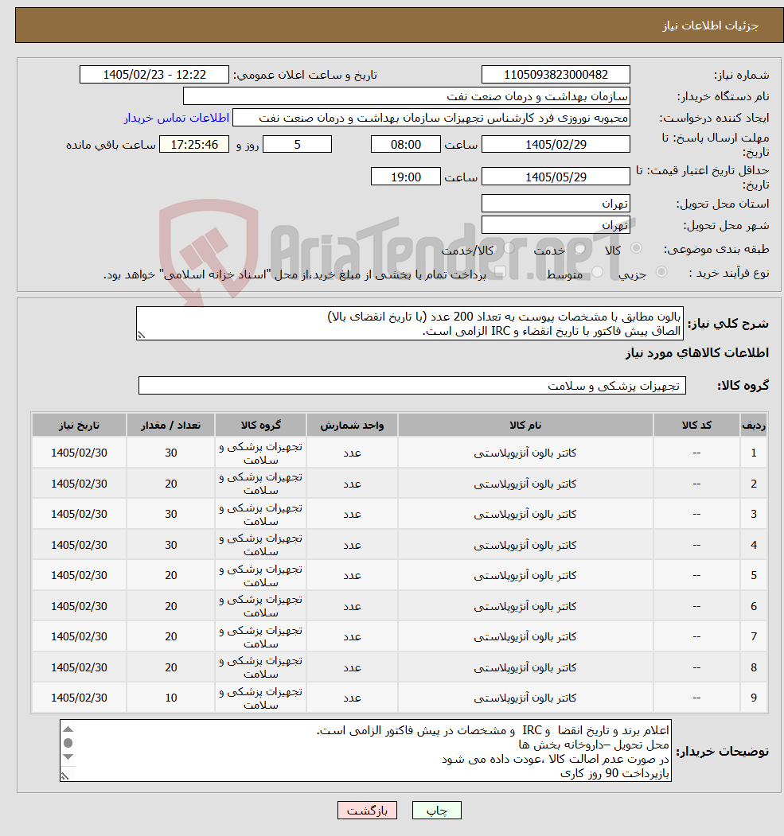Screen dimensions: 784x836
Task: Select the متوسط purchase type radio
Action: [597, 272]
